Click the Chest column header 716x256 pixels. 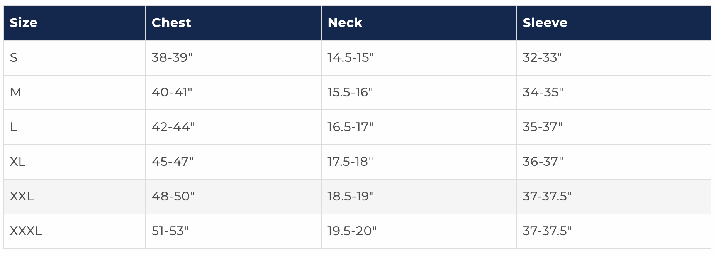click(171, 23)
